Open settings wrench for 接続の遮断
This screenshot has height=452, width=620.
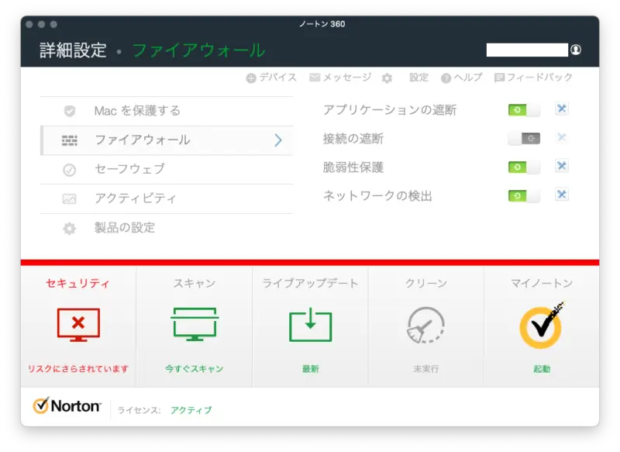coord(561,138)
